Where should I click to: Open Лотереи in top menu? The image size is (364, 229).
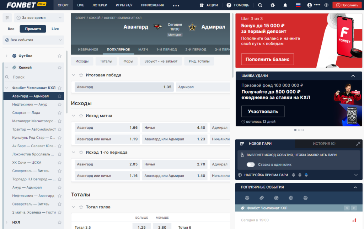coord(100,5)
